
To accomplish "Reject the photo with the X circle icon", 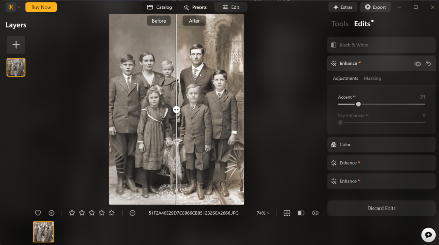I will point(52,213).
